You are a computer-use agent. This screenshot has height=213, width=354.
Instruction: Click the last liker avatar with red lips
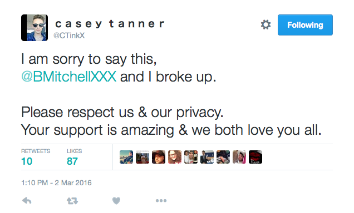pos(255,157)
